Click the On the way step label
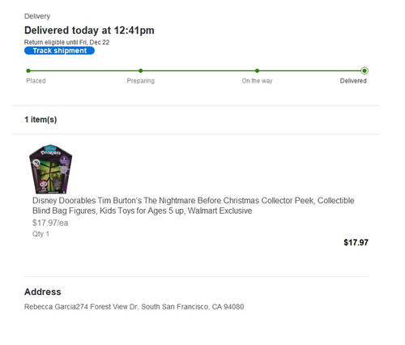Image resolution: width=405 pixels, height=345 pixels. 257,81
